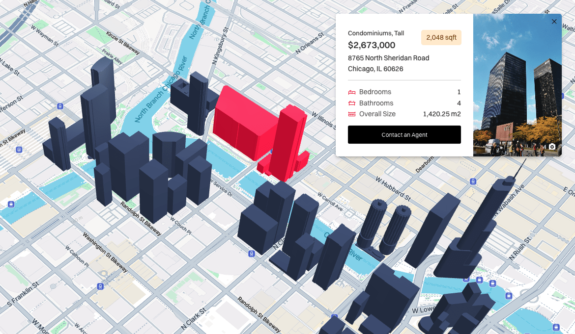The image size is (575, 334).
Task: Click the 1,420.25 m2 size value
Action: click(x=442, y=114)
